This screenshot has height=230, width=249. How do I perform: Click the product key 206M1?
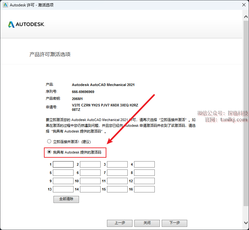pyautogui.click(x=77, y=99)
